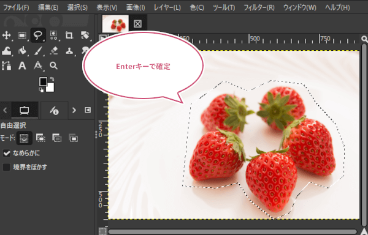Select the Move tool
This screenshot has height=235, width=368.
click(6, 35)
